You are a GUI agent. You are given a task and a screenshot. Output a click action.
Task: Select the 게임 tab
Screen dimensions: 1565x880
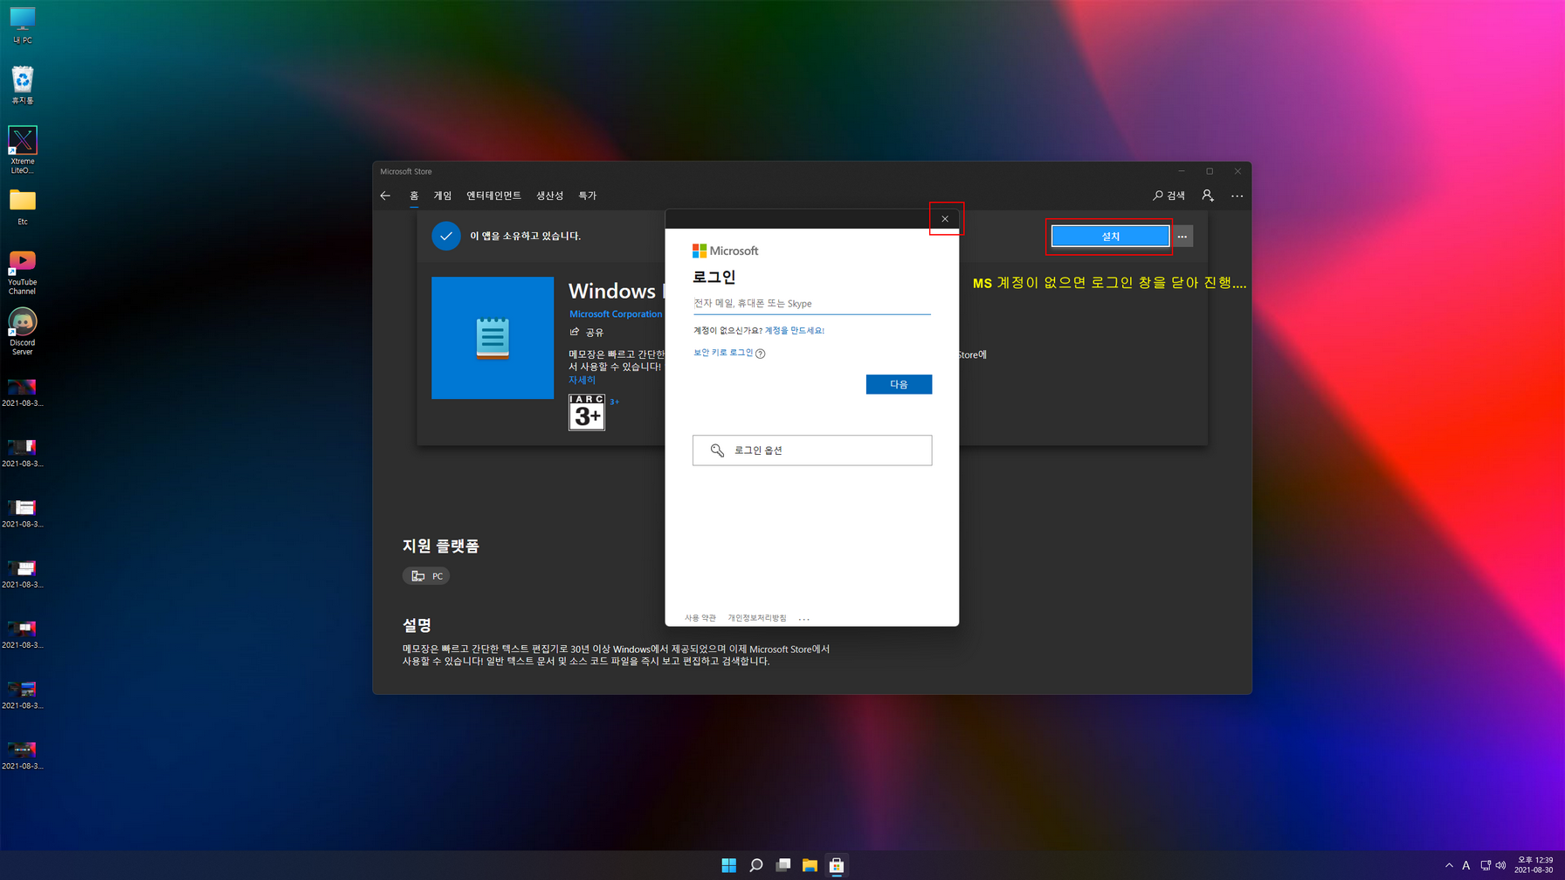click(443, 196)
